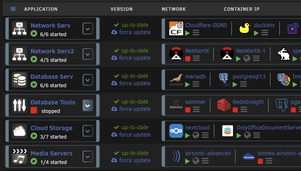Image resolution: width=301 pixels, height=171 pixels.
Task: Click the airsonic-advanced sound wave icon
Action: point(176,156)
